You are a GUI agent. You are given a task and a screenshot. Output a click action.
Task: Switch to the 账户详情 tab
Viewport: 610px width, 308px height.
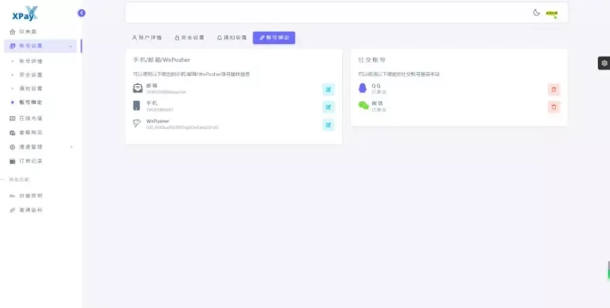146,38
